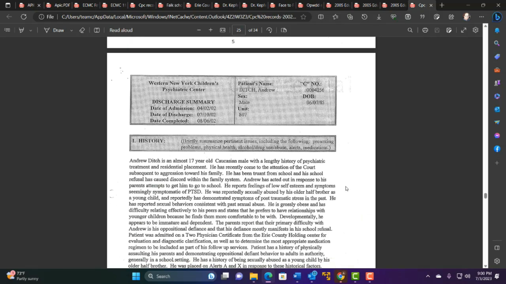
Task: Open Word from the taskbar
Action: pyautogui.click(x=297, y=276)
